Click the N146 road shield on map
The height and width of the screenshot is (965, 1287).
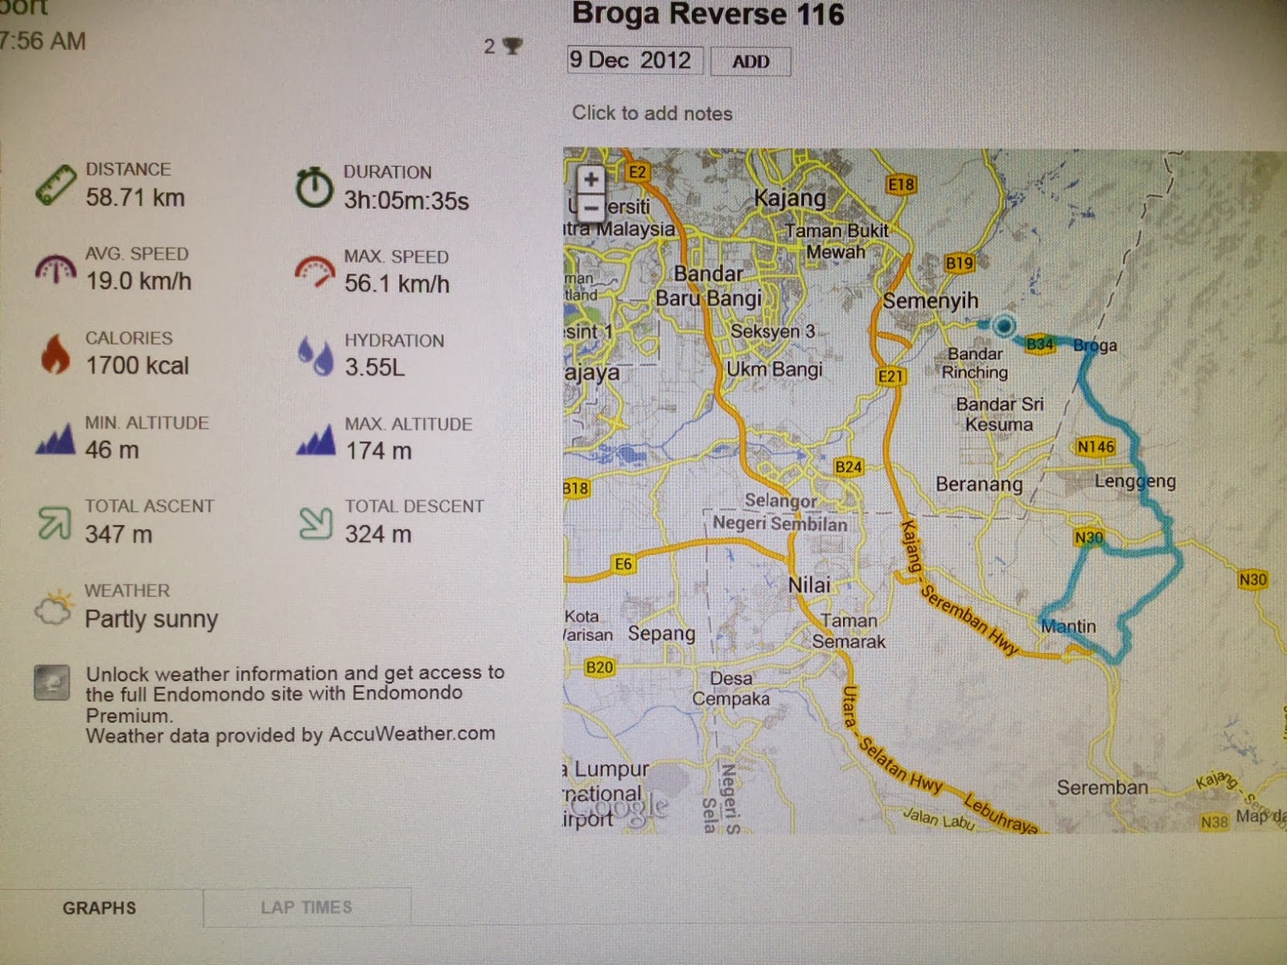click(x=1096, y=446)
